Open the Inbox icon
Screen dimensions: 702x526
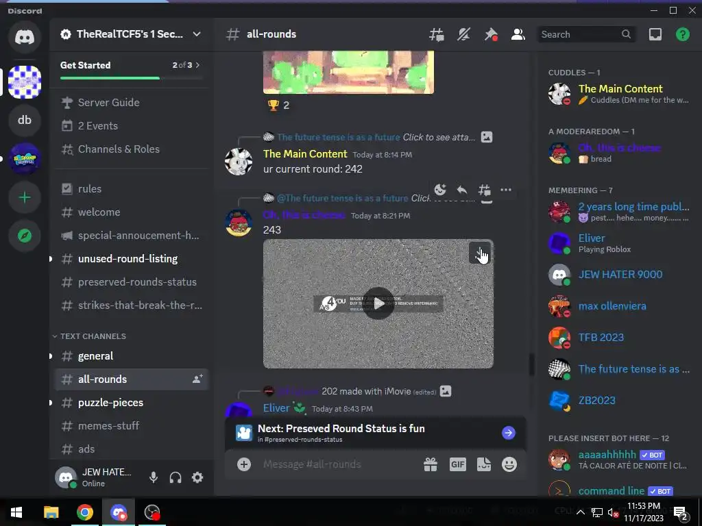click(x=655, y=34)
